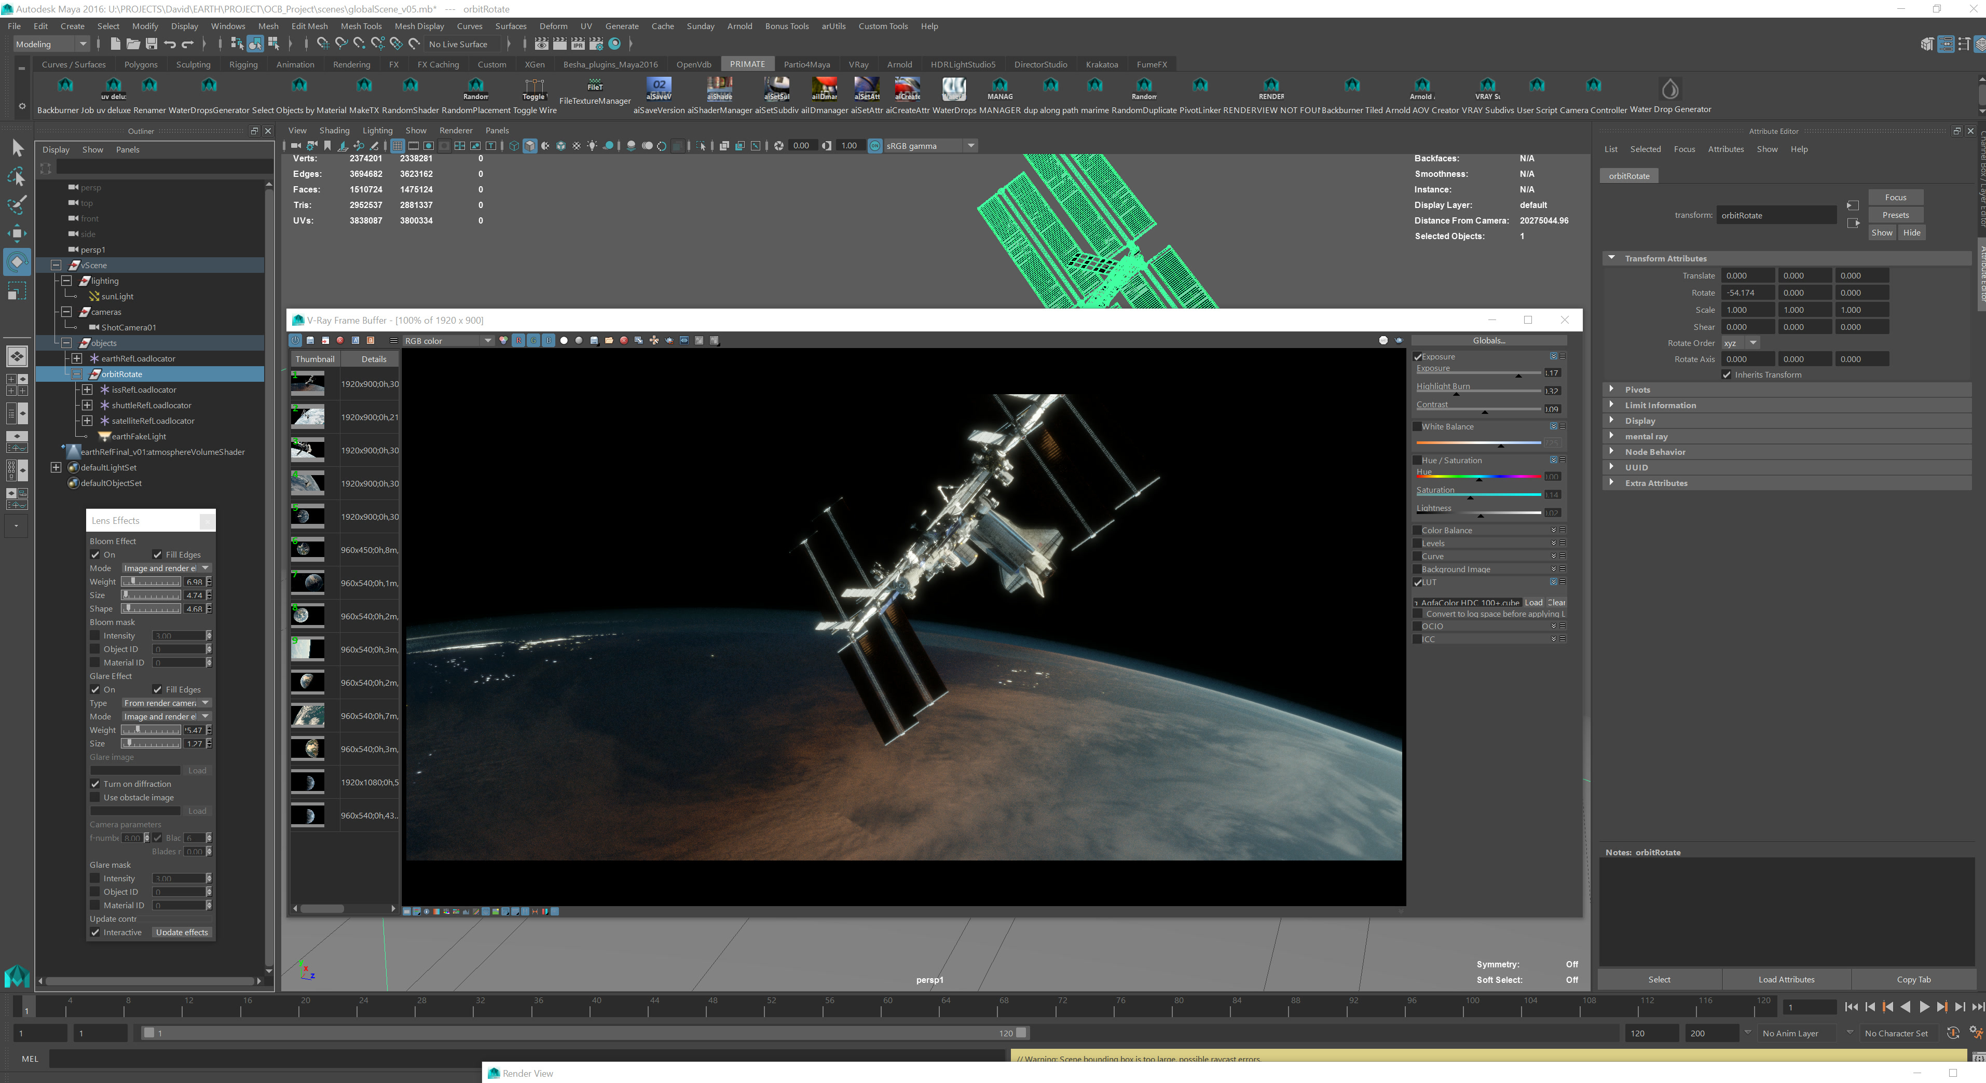This screenshot has width=1986, height=1083.
Task: Open the Mesh Tools menu
Action: [x=361, y=26]
